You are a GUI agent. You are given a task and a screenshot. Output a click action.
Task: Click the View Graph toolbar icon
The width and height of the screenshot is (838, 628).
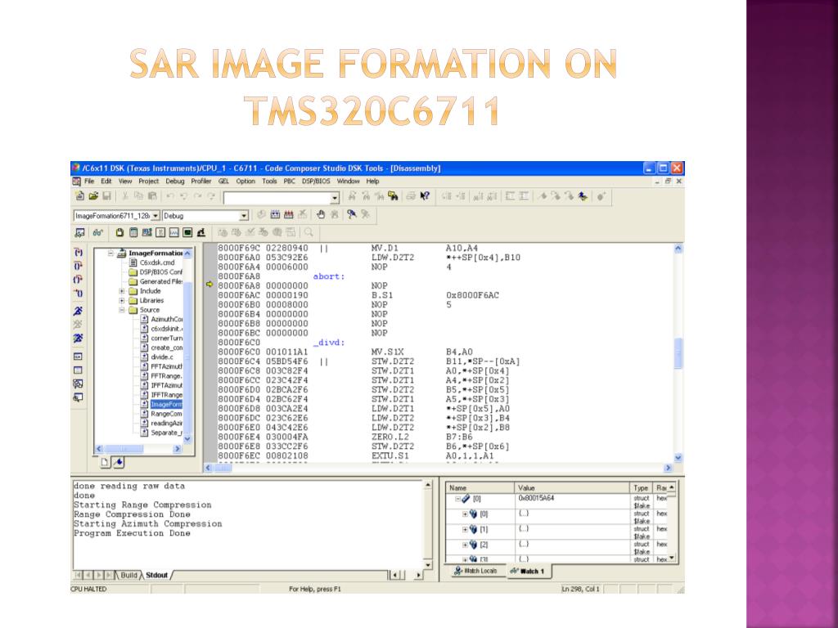pyautogui.click(x=174, y=232)
